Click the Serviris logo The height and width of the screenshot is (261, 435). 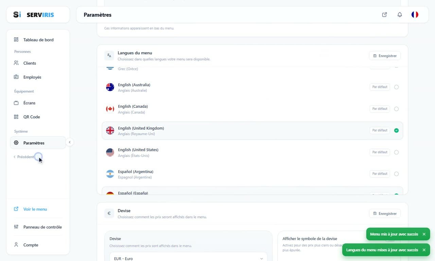coord(34,15)
